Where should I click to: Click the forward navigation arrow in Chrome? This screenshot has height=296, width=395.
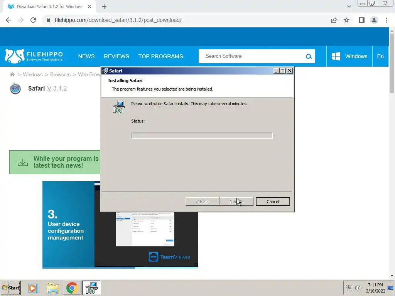[21, 20]
